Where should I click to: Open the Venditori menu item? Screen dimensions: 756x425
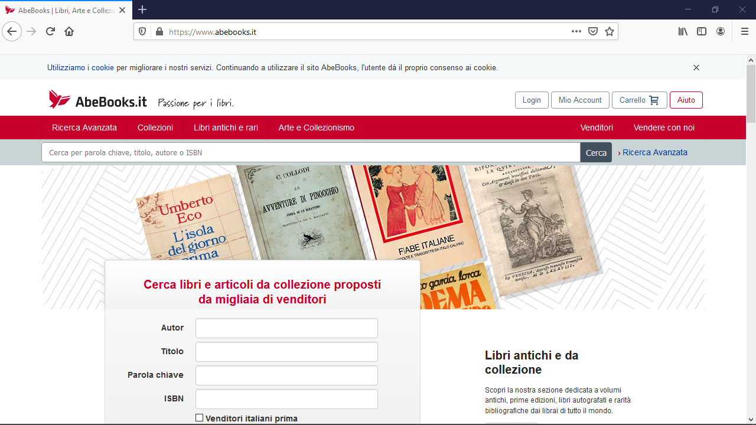pos(597,127)
